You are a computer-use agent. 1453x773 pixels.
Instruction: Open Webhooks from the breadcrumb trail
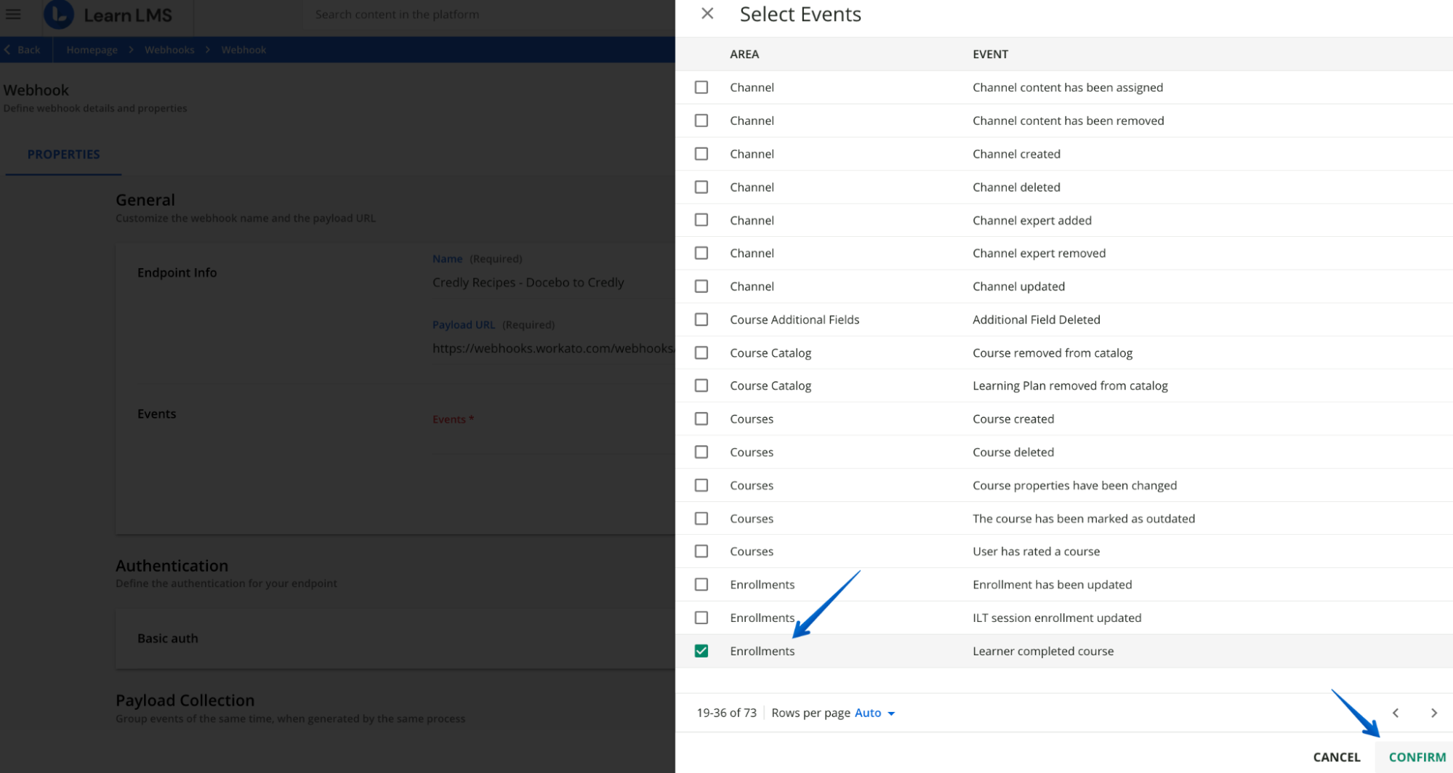coord(169,49)
